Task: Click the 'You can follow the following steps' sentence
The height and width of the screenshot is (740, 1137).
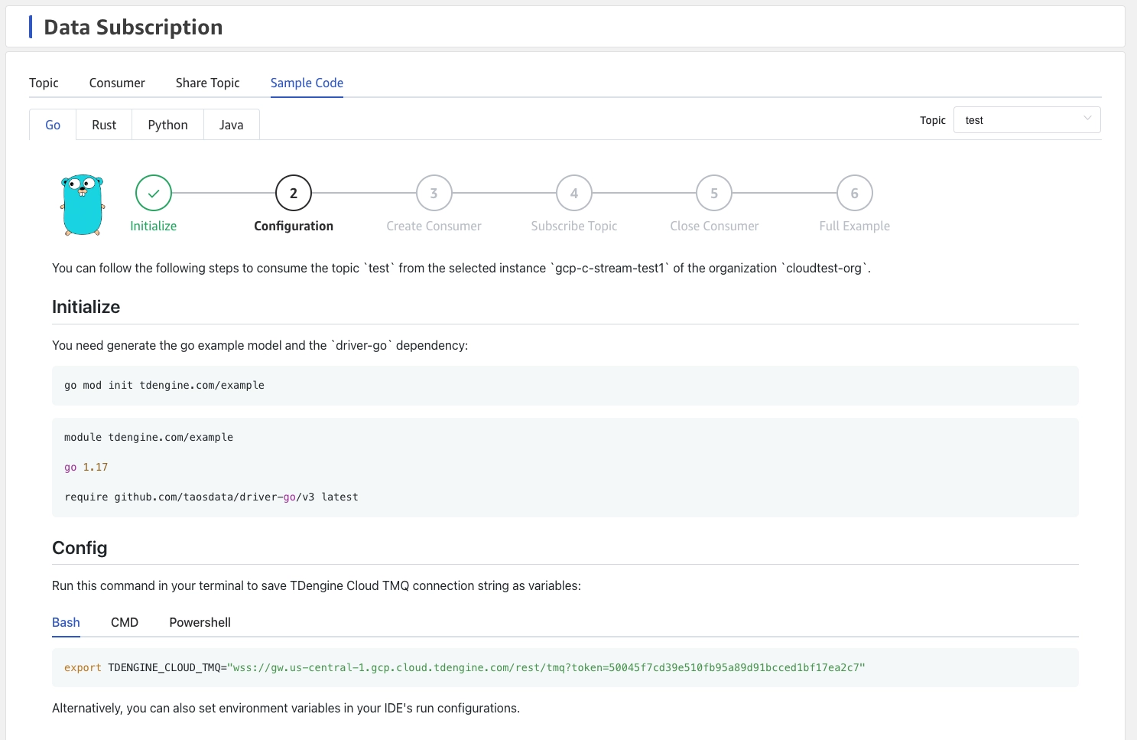Action: (x=461, y=268)
